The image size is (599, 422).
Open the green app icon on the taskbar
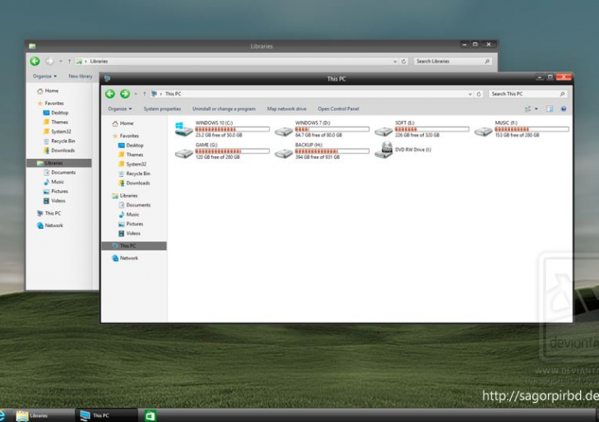pos(151,415)
